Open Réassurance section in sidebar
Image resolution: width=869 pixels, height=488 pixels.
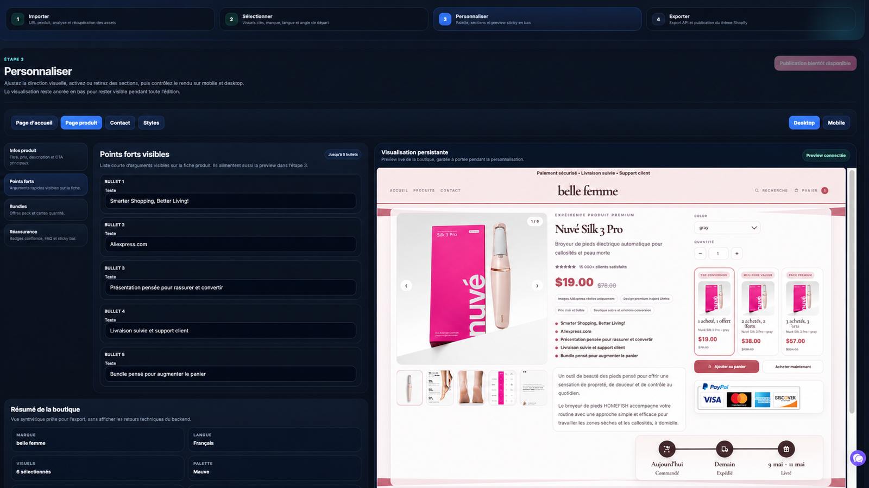[x=46, y=235]
